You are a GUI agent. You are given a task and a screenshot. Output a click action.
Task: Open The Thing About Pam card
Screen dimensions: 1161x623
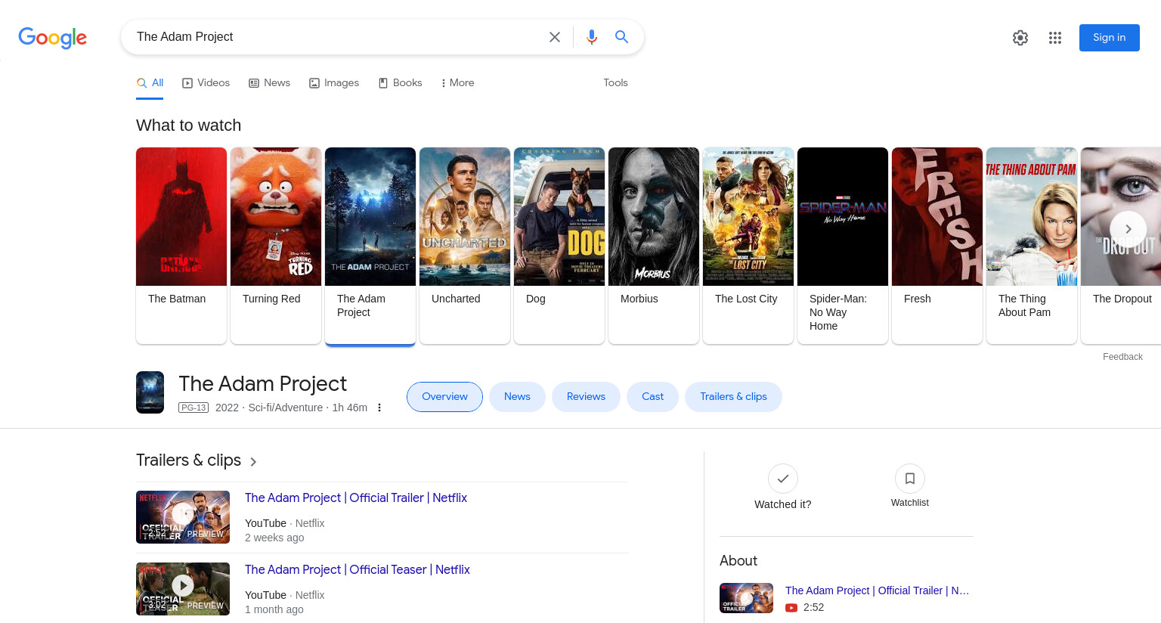tap(1032, 246)
